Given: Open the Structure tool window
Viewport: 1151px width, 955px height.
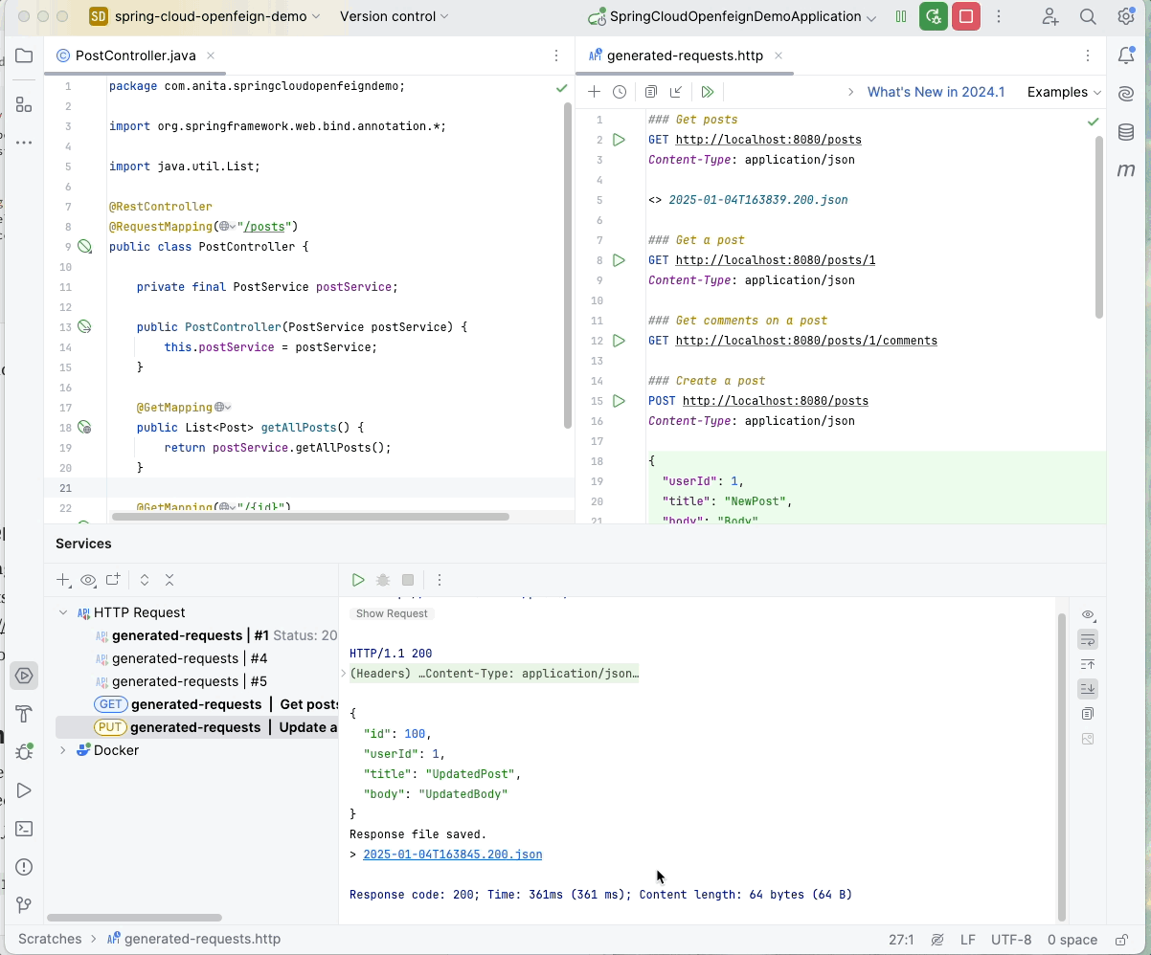Looking at the screenshot, I should (x=24, y=105).
